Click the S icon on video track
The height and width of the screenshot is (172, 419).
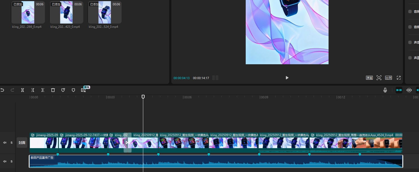(12, 143)
